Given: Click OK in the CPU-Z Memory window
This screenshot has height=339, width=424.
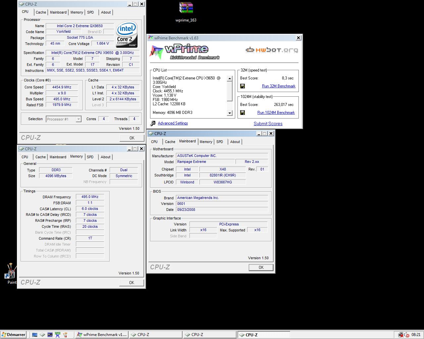Looking at the screenshot, I should pyautogui.click(x=132, y=283).
